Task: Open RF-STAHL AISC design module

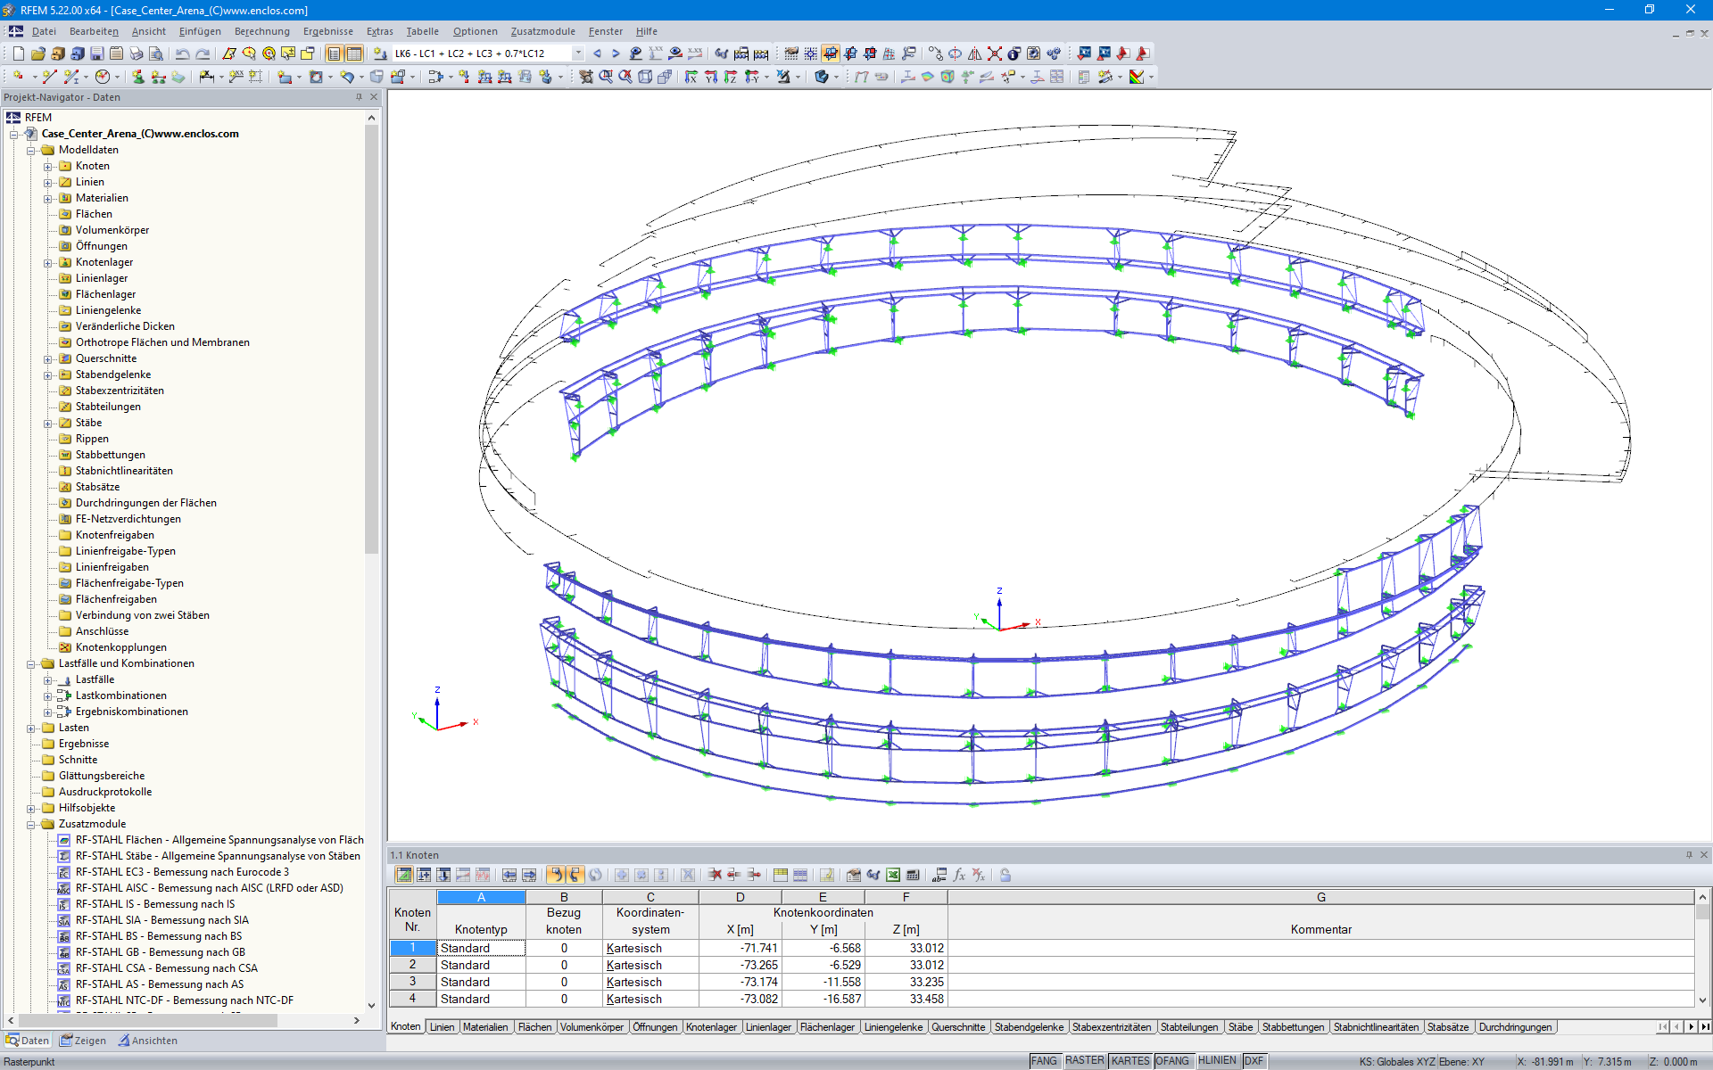Action: click(x=209, y=888)
